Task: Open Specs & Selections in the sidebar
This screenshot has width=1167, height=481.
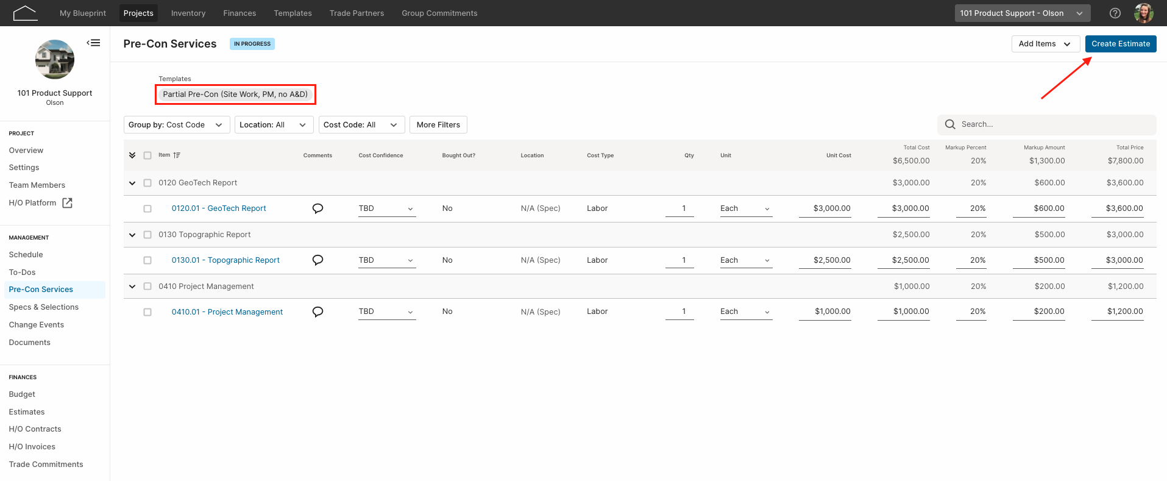Action: pos(44,307)
